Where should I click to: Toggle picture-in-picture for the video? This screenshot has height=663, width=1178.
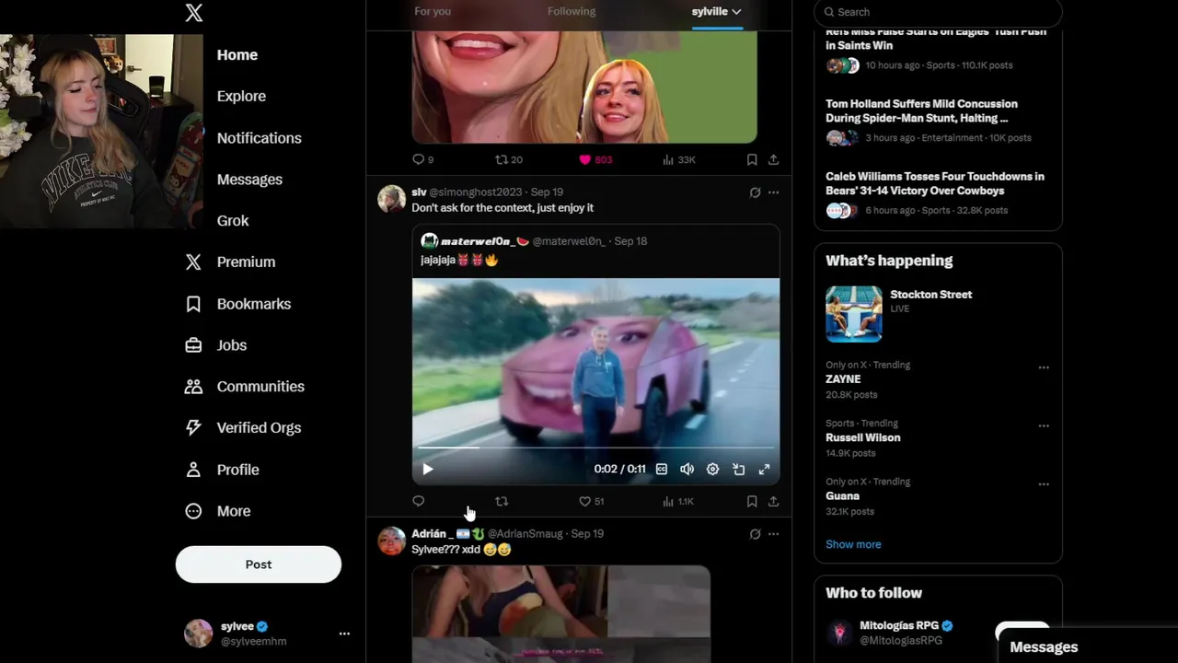738,470
